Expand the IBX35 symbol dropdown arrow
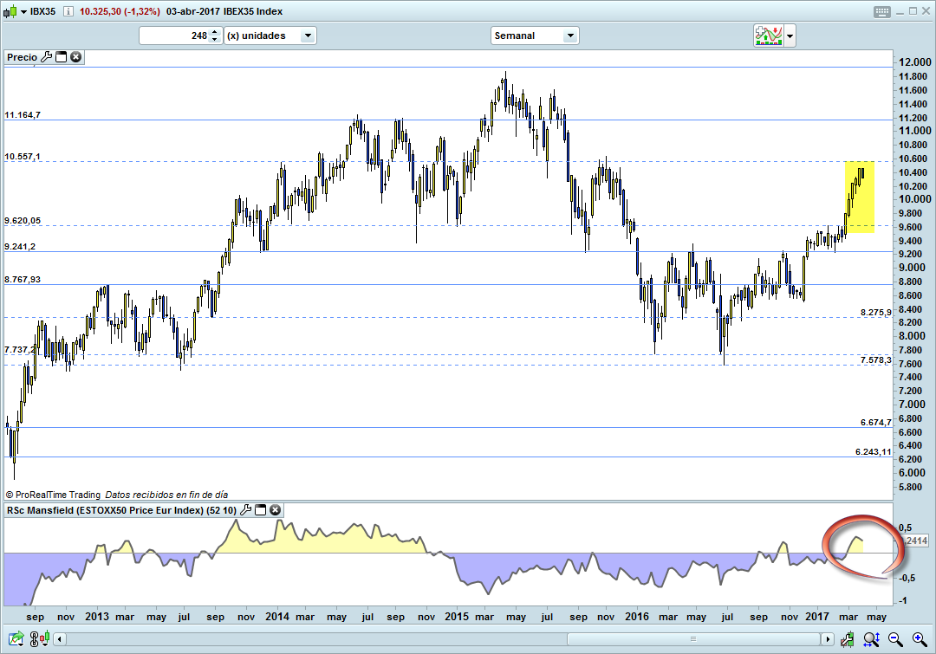This screenshot has width=936, height=654. click(23, 10)
